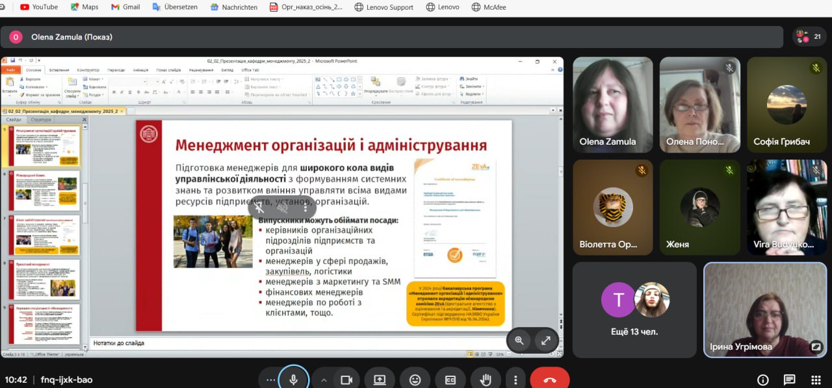
Task: Open the participants list showing 21
Action: (x=809, y=37)
